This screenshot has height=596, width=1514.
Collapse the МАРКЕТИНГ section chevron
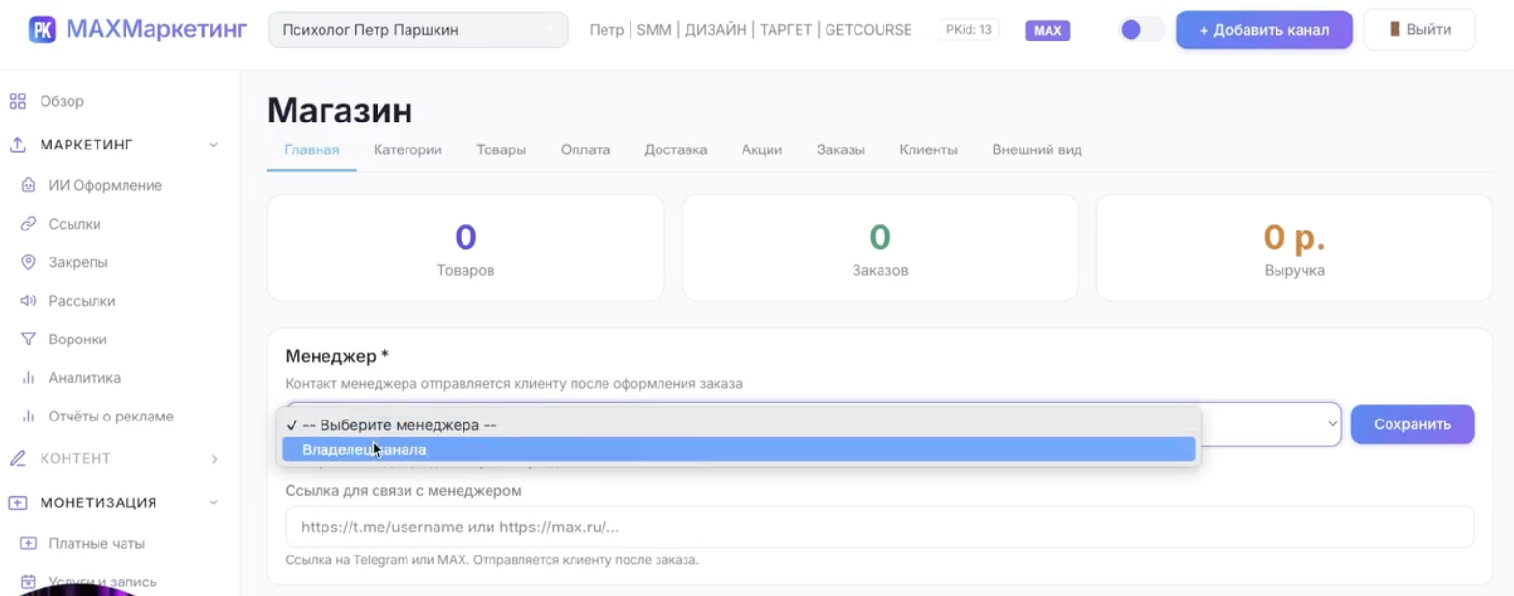point(213,145)
